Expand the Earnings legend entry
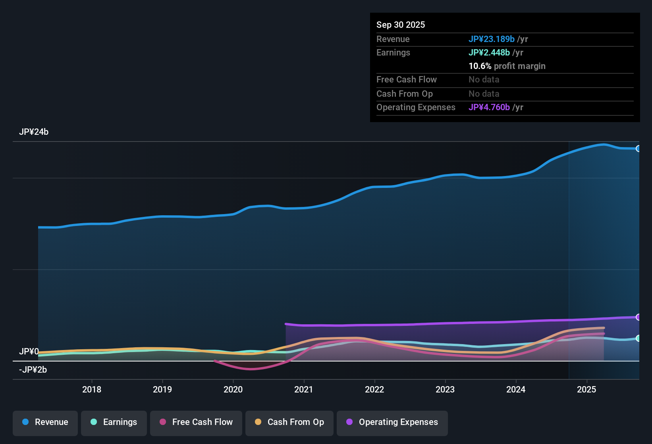Image resolution: width=652 pixels, height=444 pixels. pyautogui.click(x=114, y=422)
